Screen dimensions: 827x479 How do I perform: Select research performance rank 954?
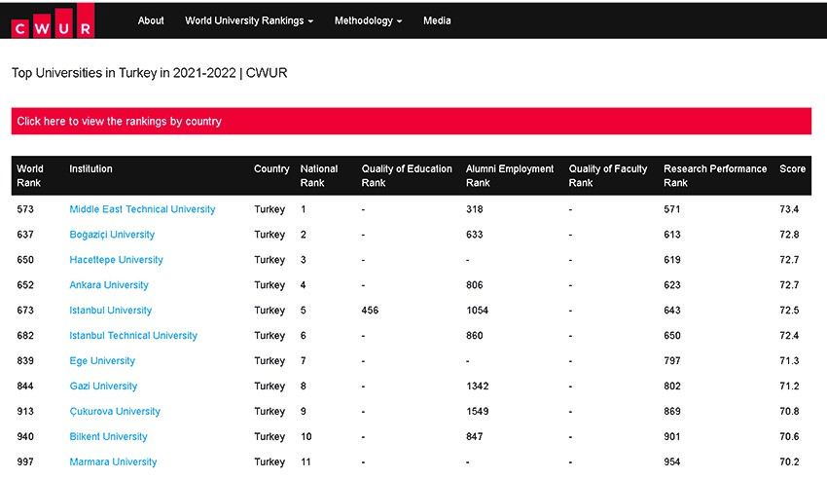[672, 462]
